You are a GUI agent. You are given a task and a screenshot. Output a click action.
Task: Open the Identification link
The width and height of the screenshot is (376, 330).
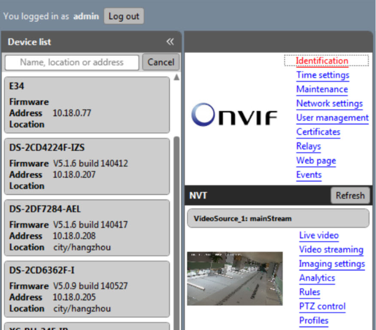tap(322, 61)
